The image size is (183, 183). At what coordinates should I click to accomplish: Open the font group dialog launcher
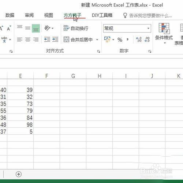pyautogui.click(x=11, y=51)
